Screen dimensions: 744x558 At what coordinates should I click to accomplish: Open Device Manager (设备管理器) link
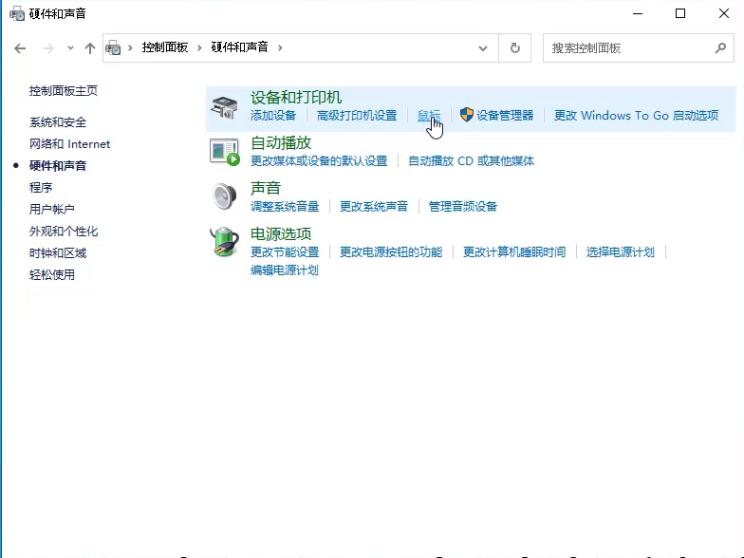[504, 116]
